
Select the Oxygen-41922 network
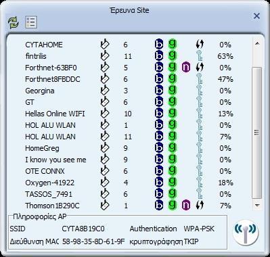pos(129,183)
